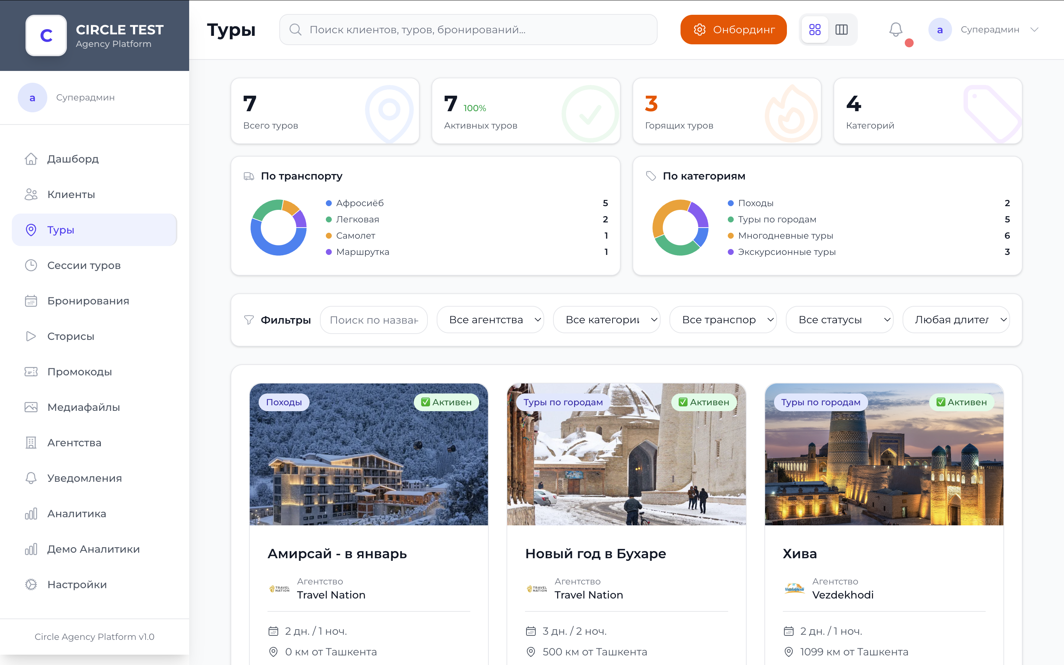Viewport: 1064px width, 665px height.
Task: Open Бронирования from the sidebar
Action: [x=88, y=300]
